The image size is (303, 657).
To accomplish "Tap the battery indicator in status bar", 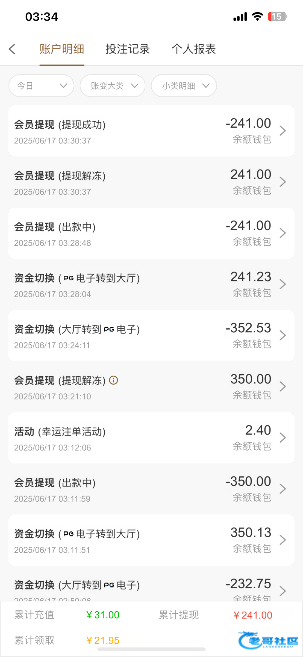I will click(277, 17).
